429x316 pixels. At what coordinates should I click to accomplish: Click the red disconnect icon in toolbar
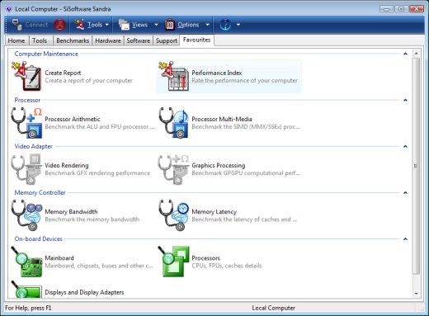[59, 25]
